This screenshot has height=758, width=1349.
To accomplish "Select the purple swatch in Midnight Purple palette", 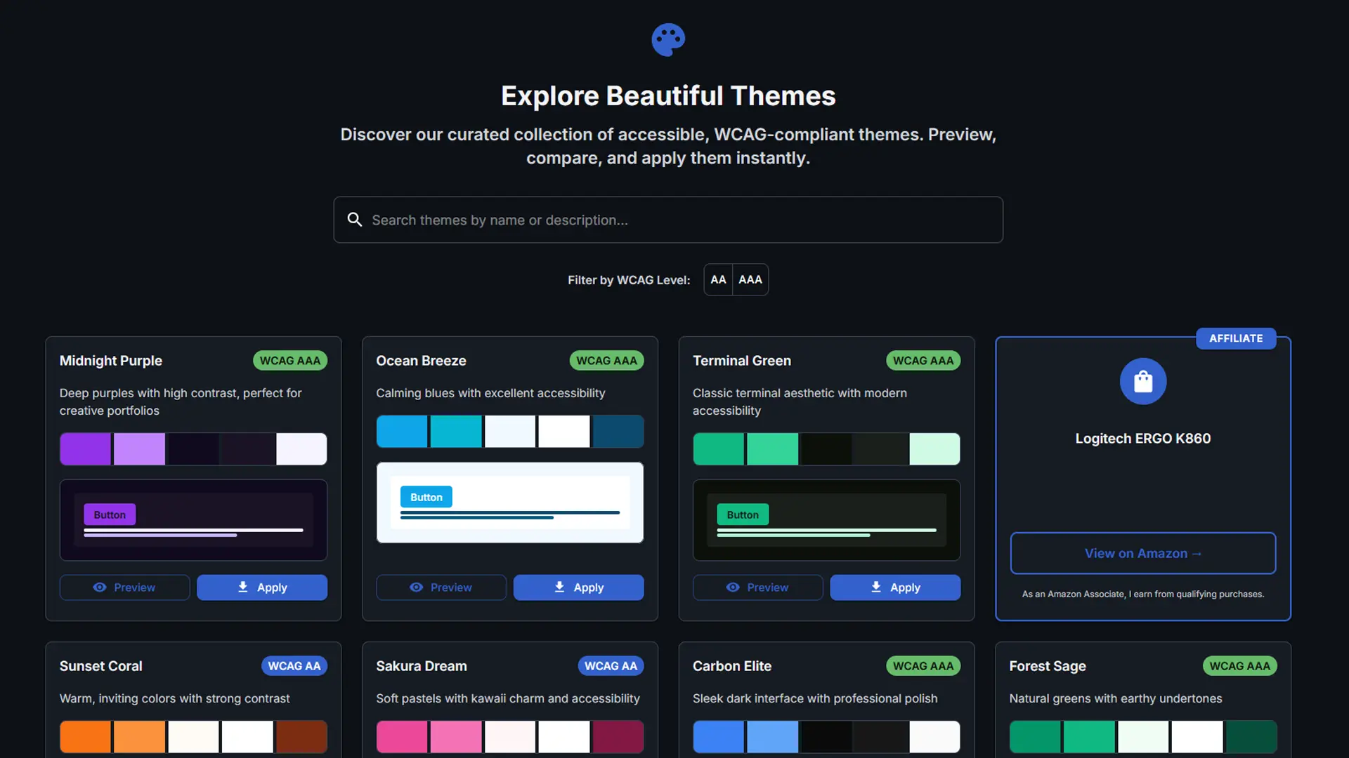I will pos(85,448).
